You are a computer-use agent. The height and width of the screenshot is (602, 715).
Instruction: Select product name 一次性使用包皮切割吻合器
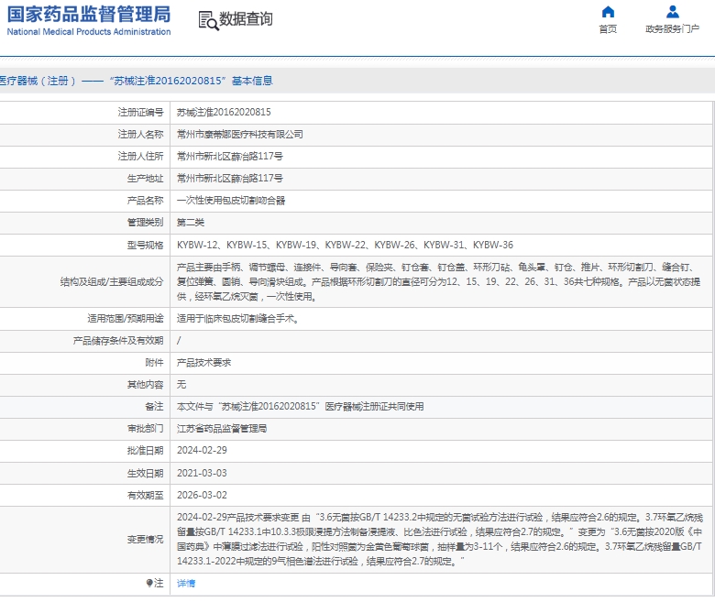(231, 201)
